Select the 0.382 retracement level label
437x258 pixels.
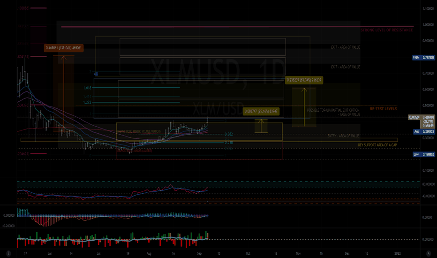click(x=229, y=134)
